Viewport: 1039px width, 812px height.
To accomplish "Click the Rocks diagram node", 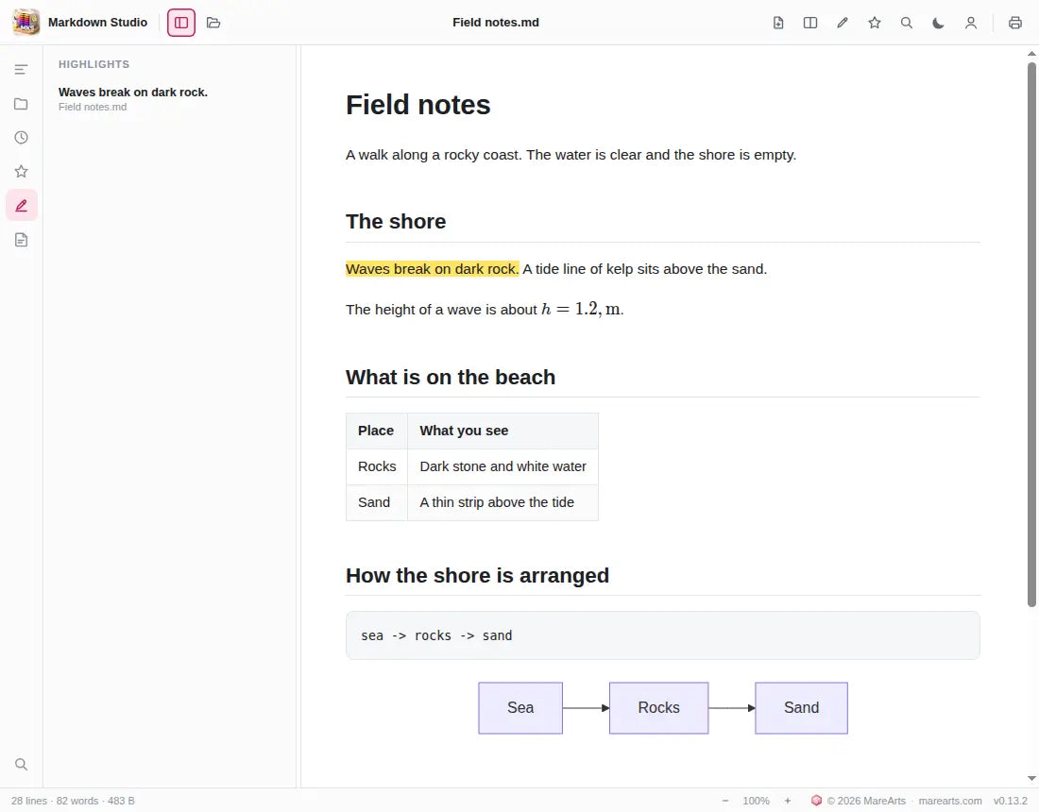I will point(658,708).
